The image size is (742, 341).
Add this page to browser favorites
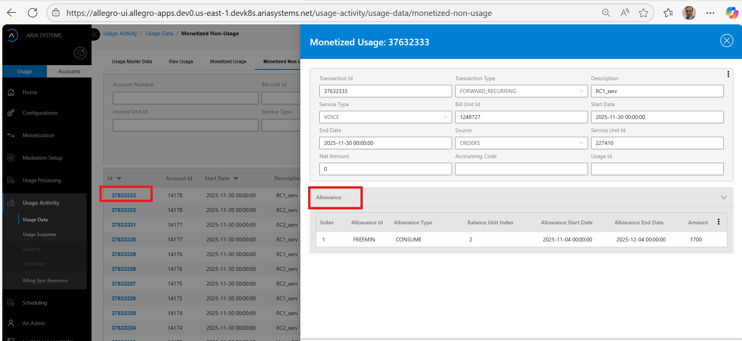pos(643,13)
